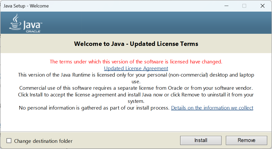Screen dimensions: 272x149
Task: Click the "No personal information is gathered" text
Action: (x=94, y=108)
